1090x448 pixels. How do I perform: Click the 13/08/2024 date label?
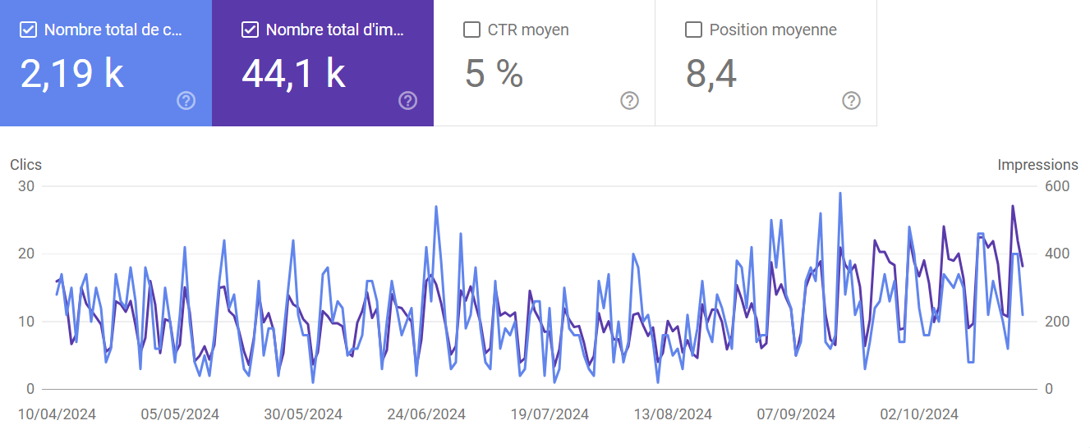coord(673,414)
